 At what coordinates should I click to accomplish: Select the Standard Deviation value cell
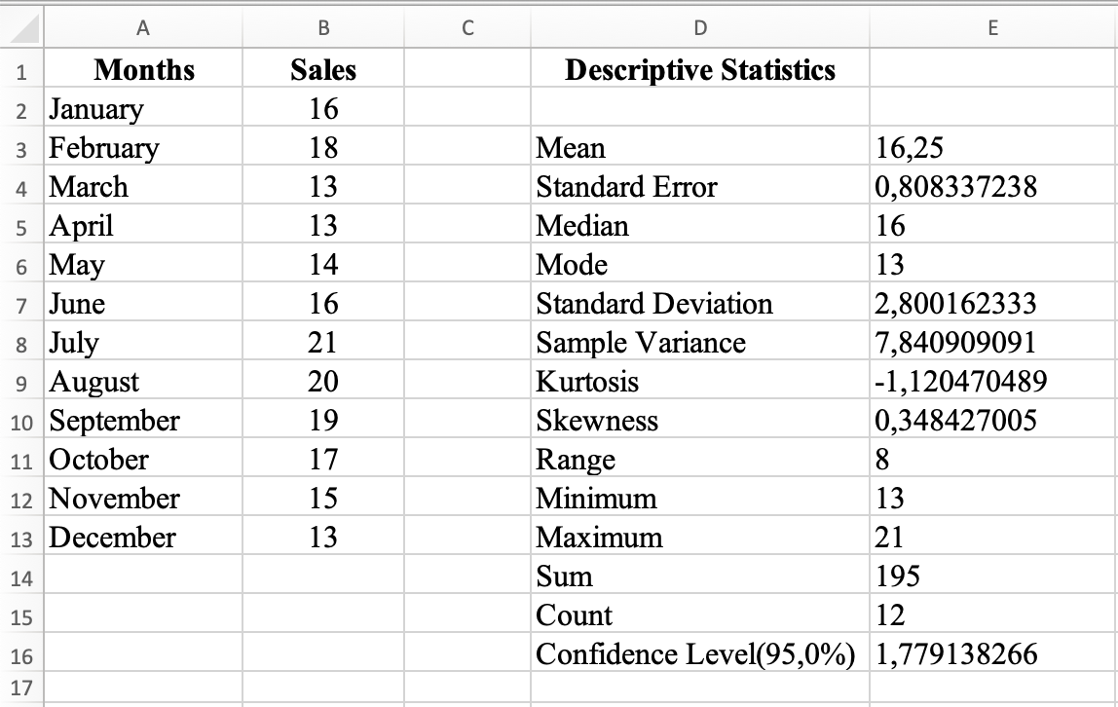993,303
